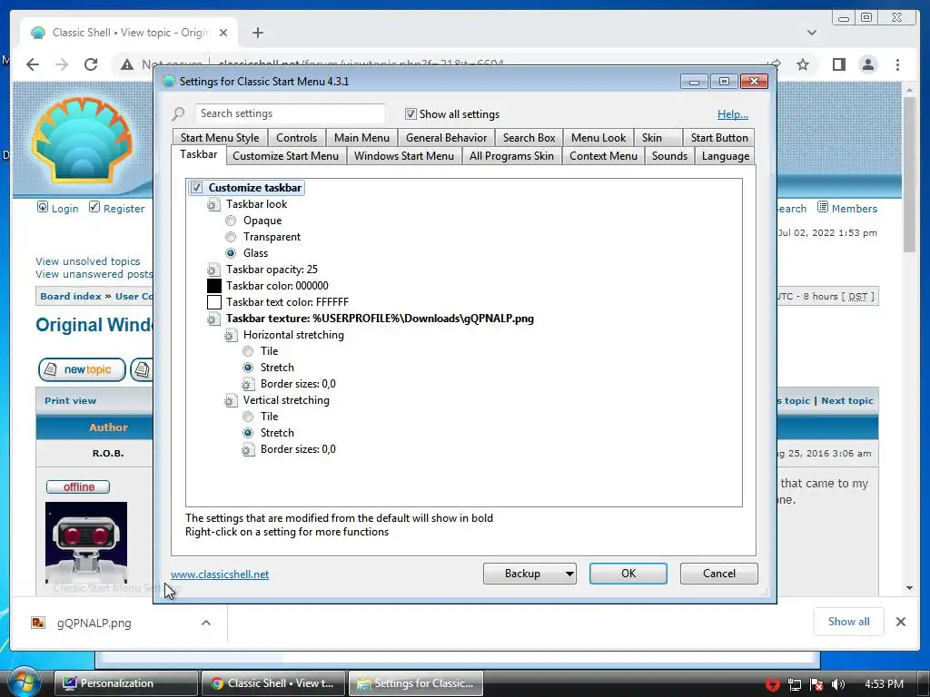
Task: Click the red shield tray icon
Action: (772, 684)
